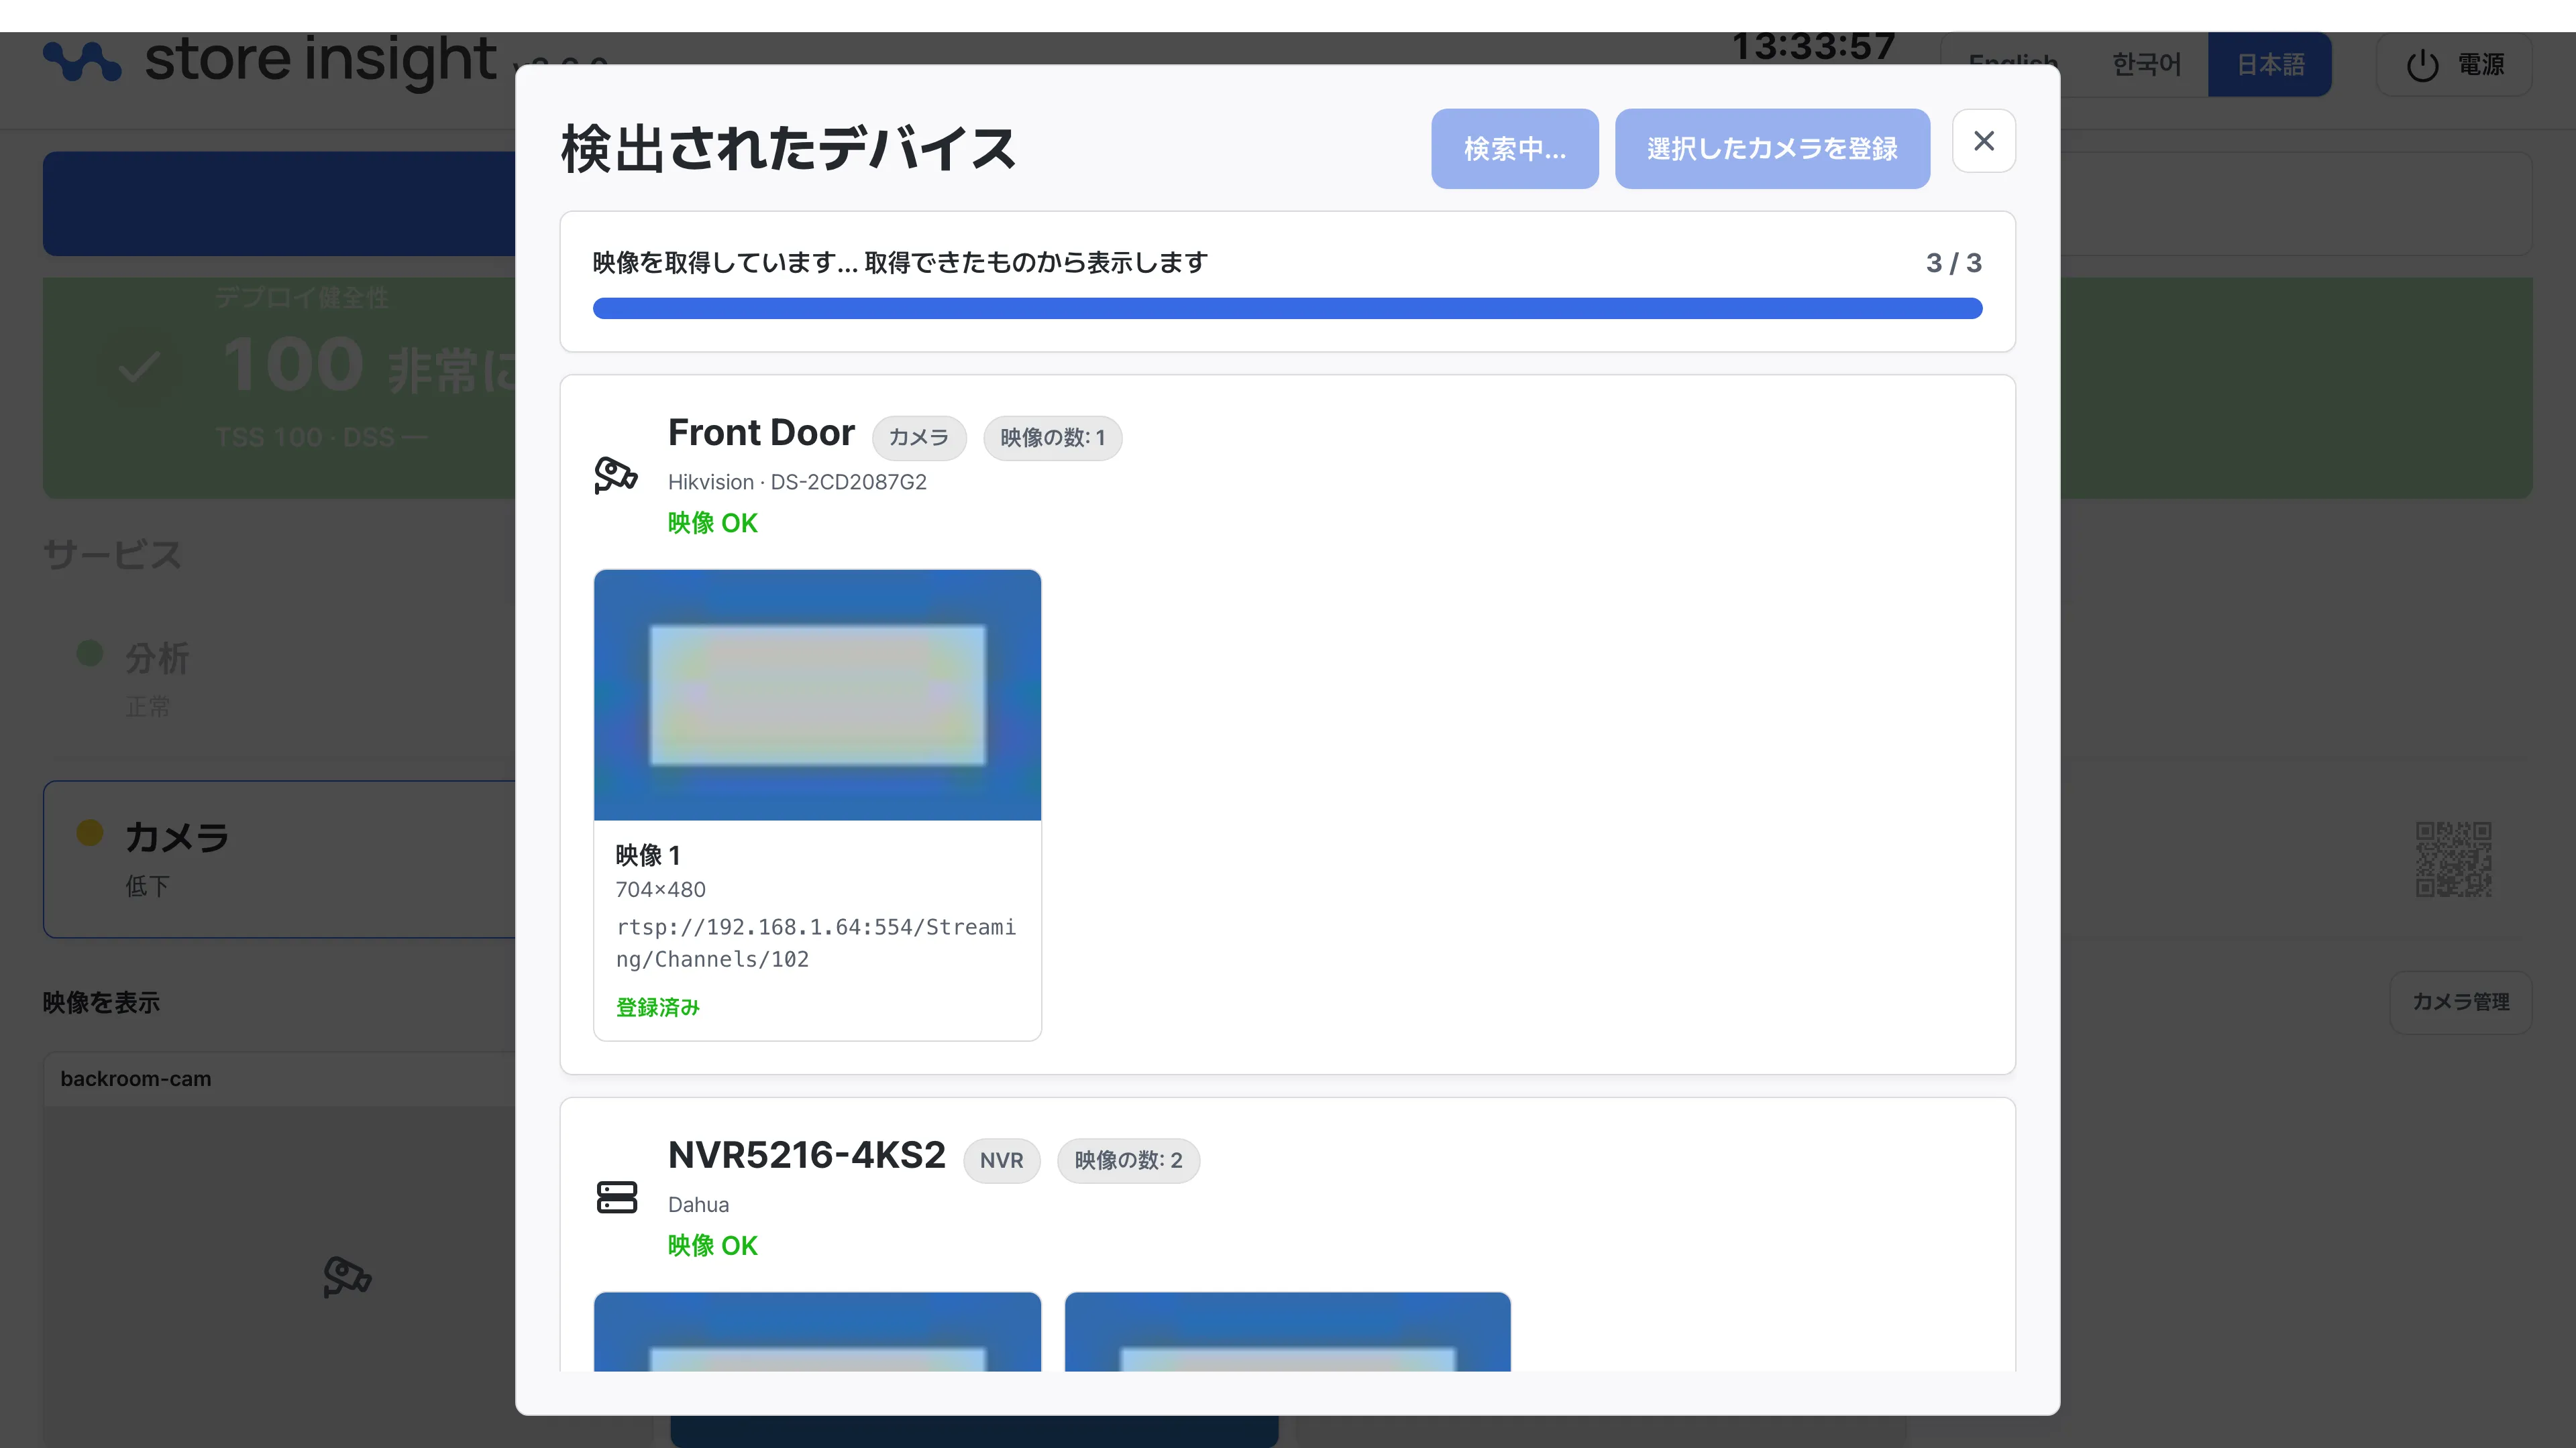Click the deploy health checkmark icon
The height and width of the screenshot is (1448, 2576).
[x=139, y=368]
